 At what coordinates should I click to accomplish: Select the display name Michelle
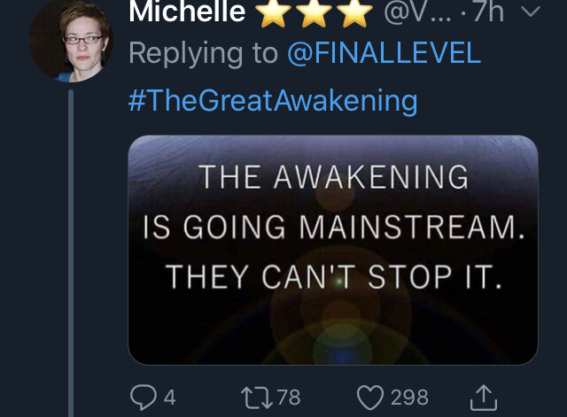pyautogui.click(x=187, y=12)
